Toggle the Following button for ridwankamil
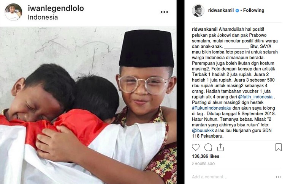Viewport: 285px width, 184px height. pos(253,10)
